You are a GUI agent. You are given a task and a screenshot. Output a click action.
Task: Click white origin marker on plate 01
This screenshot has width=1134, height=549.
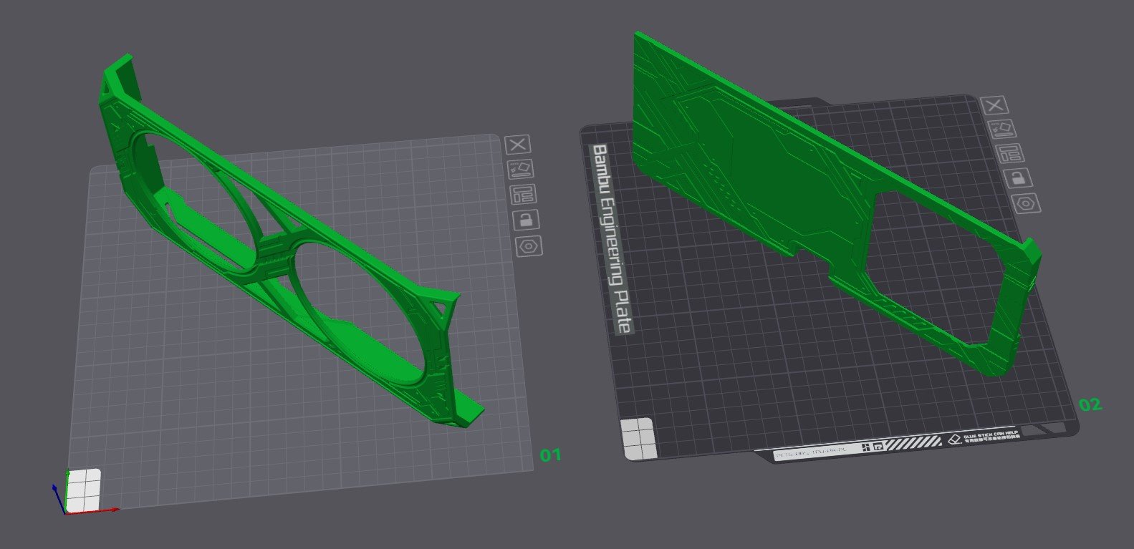click(83, 490)
